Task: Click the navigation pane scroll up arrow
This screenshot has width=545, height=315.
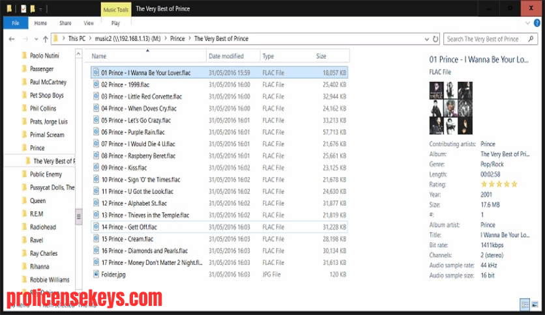Action: pyautogui.click(x=78, y=54)
